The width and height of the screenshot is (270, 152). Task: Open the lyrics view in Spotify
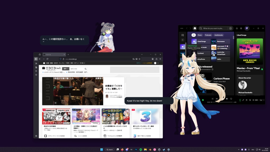tap(243, 100)
